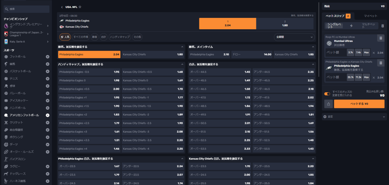389x185 pixels.
Task: Click 3.7k stake for Mumbai Ultras bet
Action: pyautogui.click(x=351, y=52)
